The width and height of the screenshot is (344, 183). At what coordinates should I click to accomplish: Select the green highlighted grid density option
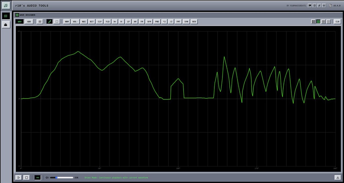pyautogui.click(x=318, y=21)
